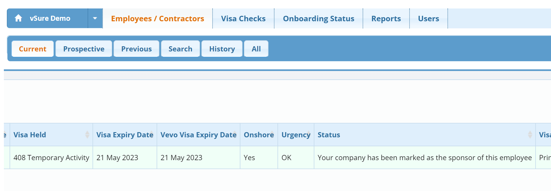This screenshot has width=551, height=191.
Task: Open the Employees / Contractors tab
Action: 157,19
